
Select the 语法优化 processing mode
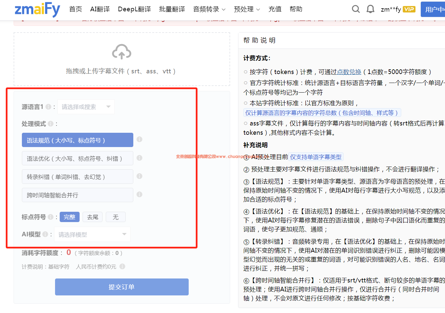tap(77, 158)
